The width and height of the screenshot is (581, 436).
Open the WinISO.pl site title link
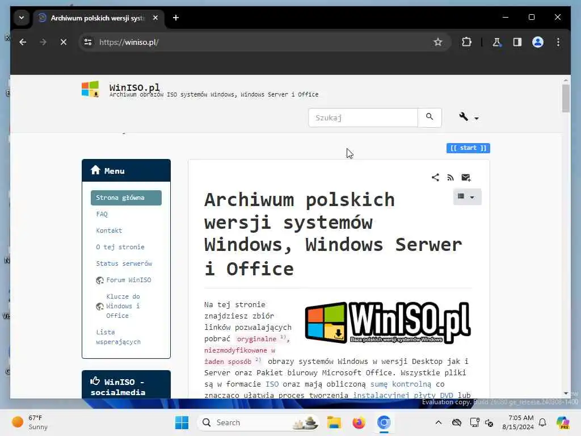[134, 87]
